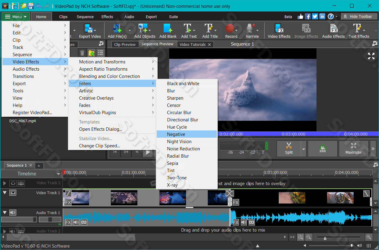379x250 pixels.
Task: Click the transition icon between the video clips
Action: coord(230,193)
